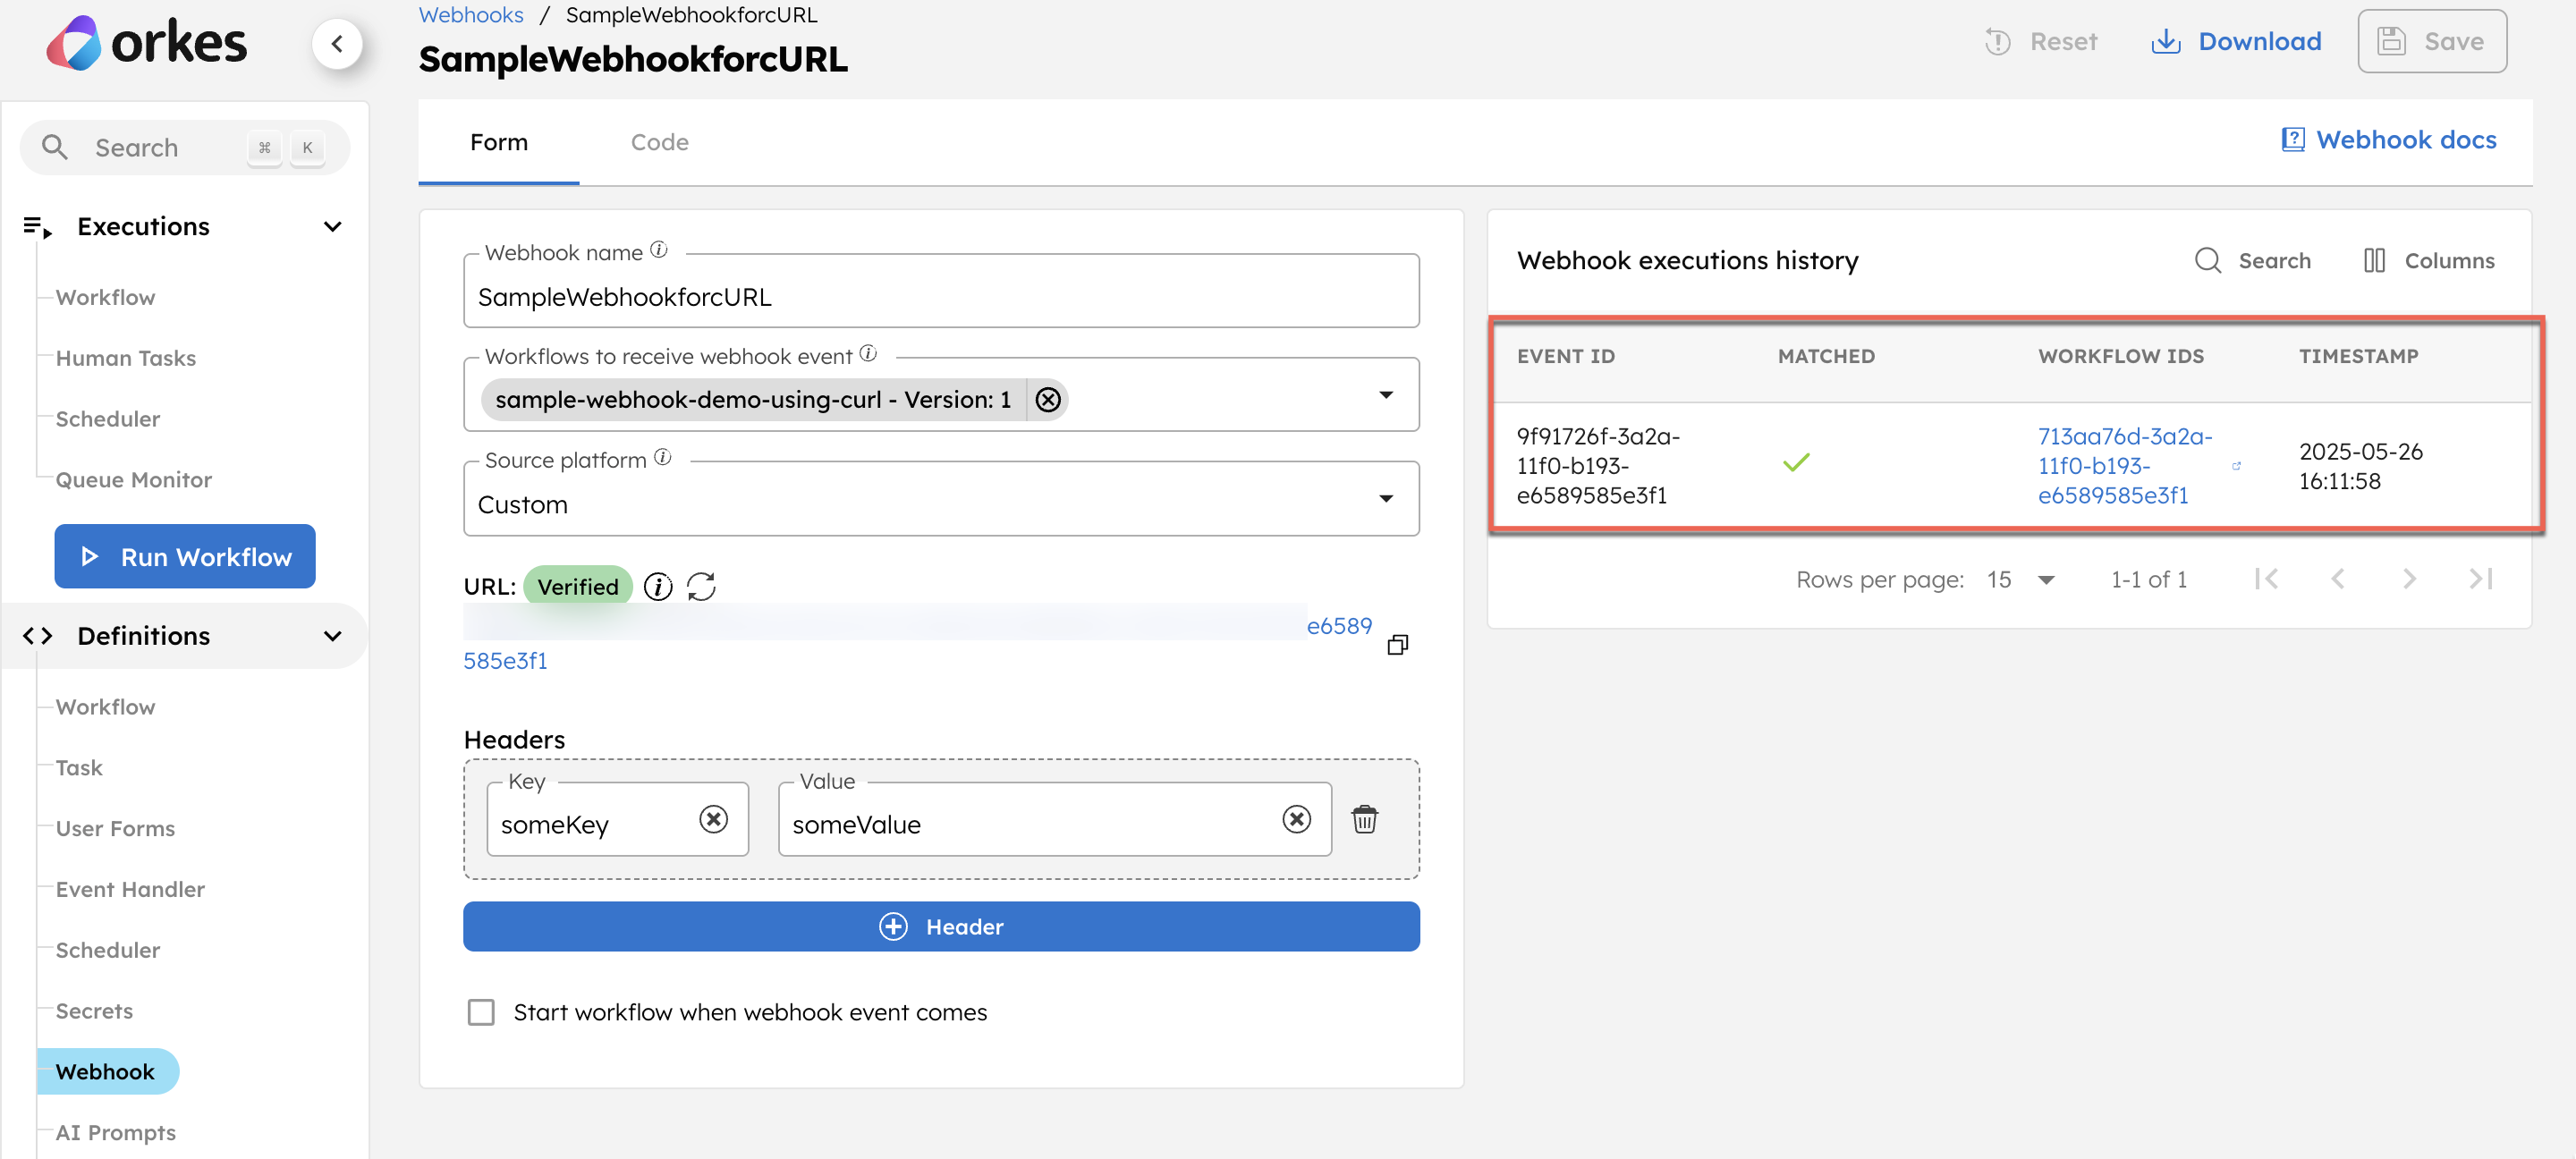Image resolution: width=2576 pixels, height=1159 pixels.
Task: Collapse the Definitions section
Action: [333, 636]
